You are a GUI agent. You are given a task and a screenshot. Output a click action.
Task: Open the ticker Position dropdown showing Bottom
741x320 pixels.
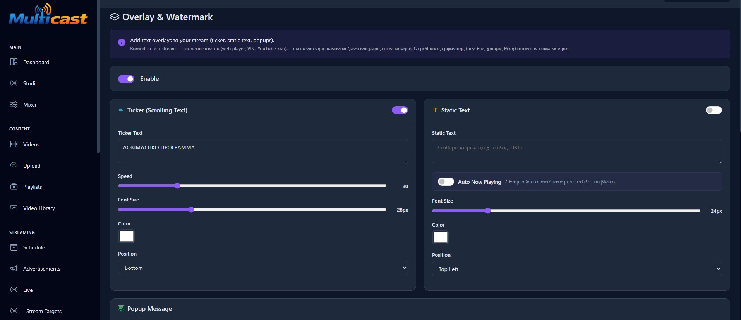click(x=263, y=268)
